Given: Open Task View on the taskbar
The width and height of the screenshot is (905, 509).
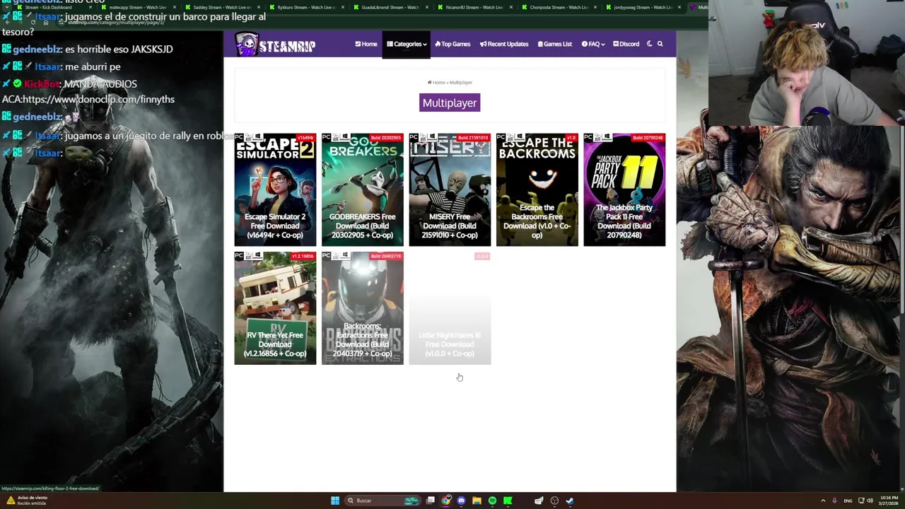Looking at the screenshot, I should pos(430,501).
